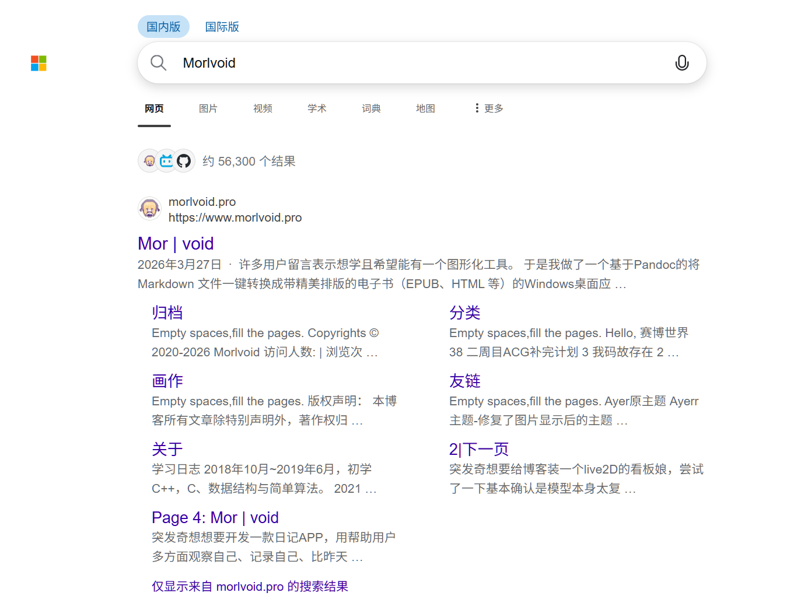The image size is (787, 610).
Task: Select the 视频 tab
Action: point(263,108)
